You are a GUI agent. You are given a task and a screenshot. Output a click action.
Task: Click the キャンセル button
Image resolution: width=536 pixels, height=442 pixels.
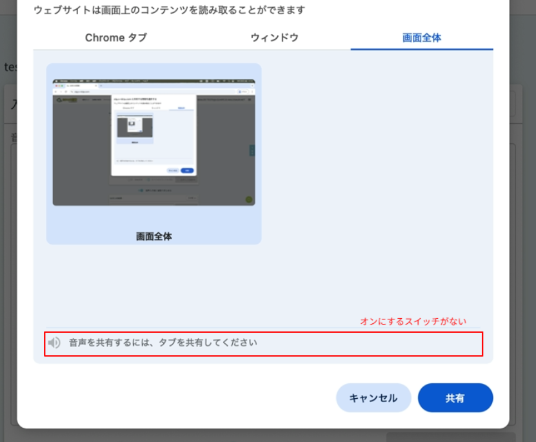373,398
